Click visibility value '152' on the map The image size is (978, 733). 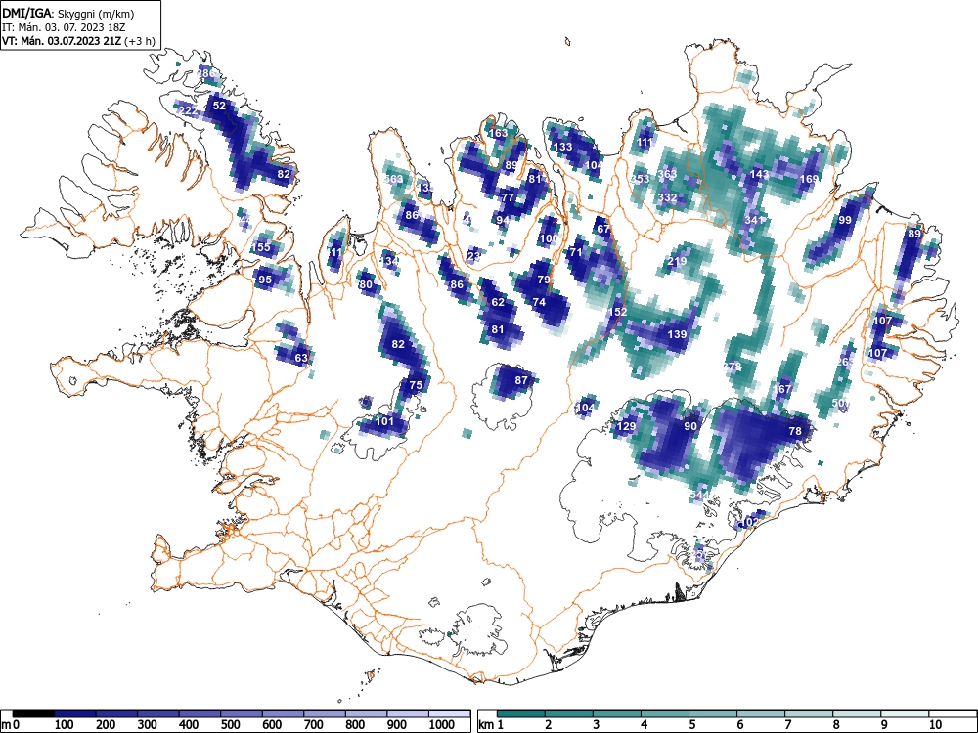click(617, 312)
